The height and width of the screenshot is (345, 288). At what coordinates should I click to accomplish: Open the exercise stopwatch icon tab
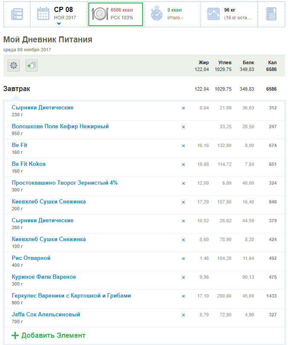[x=156, y=14]
